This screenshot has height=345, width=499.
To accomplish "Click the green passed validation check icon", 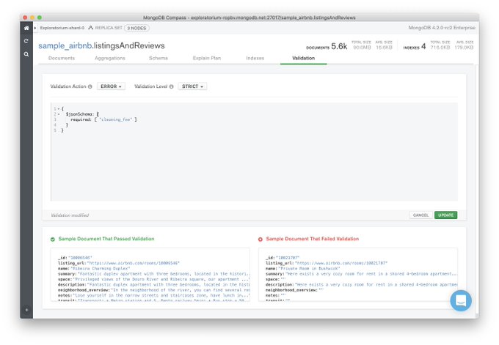I will (53, 240).
